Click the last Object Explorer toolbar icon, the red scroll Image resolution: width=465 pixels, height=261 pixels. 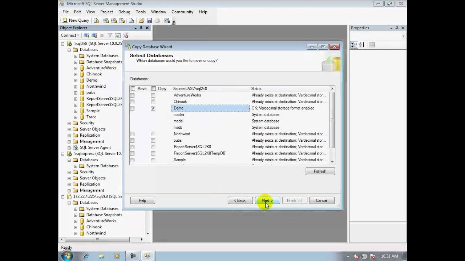pyautogui.click(x=126, y=36)
